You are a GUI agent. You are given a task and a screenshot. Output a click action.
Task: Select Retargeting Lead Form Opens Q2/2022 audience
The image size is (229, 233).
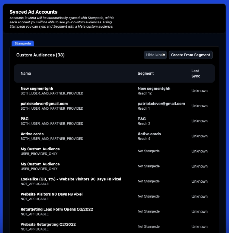(x=57, y=209)
